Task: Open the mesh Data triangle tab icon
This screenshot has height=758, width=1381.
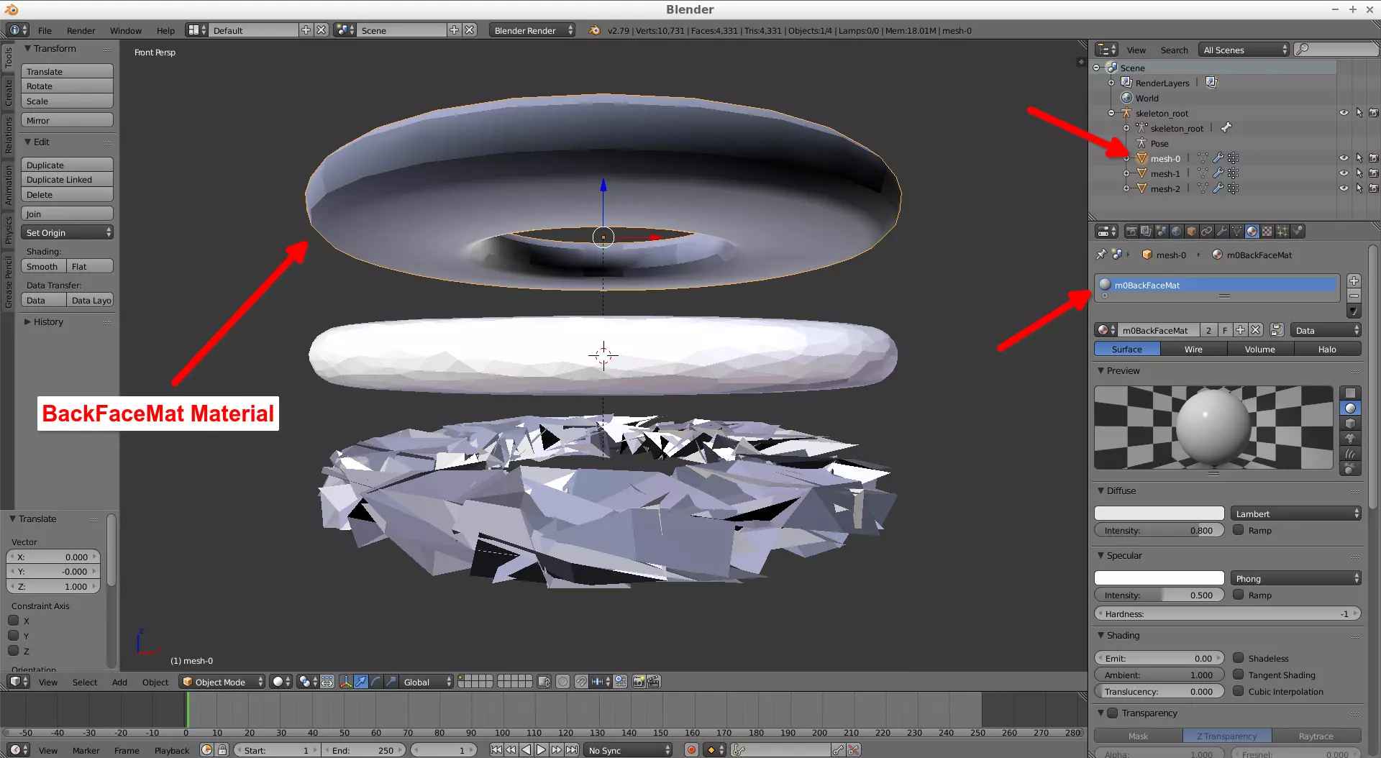Action: click(1236, 231)
